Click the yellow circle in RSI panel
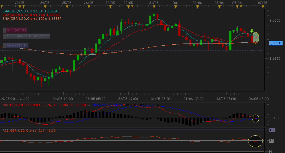Viewport: 285px width, 153px height. [255, 141]
